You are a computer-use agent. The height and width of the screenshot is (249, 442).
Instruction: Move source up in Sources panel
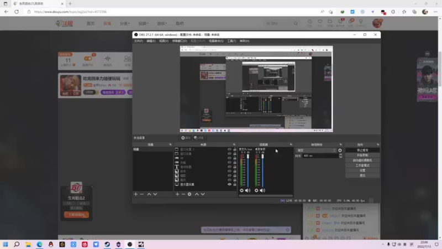coord(197,194)
